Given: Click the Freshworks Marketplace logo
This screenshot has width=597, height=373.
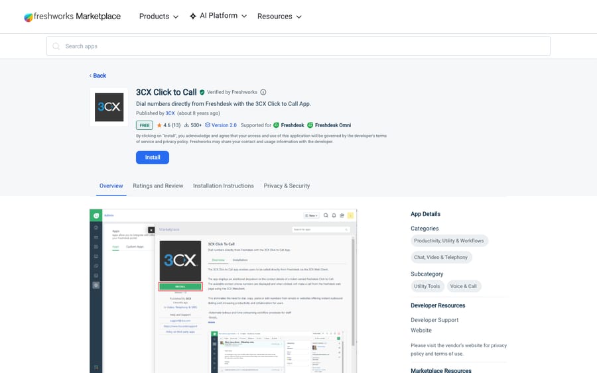Looking at the screenshot, I should point(72,17).
